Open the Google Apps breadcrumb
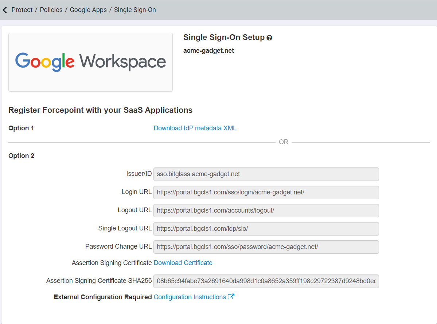 pyautogui.click(x=88, y=10)
